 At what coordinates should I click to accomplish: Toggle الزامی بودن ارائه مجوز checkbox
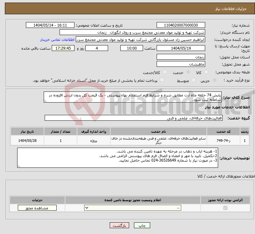pyautogui.click(x=225, y=208)
